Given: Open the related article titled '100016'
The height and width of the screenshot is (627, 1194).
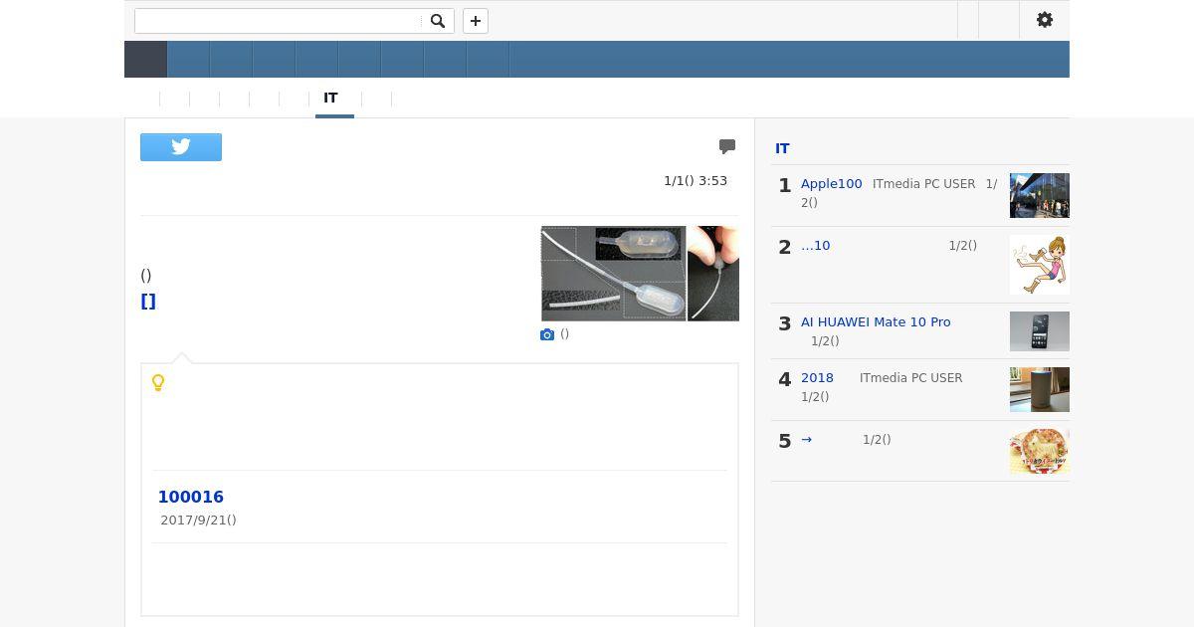Looking at the screenshot, I should 191,497.
